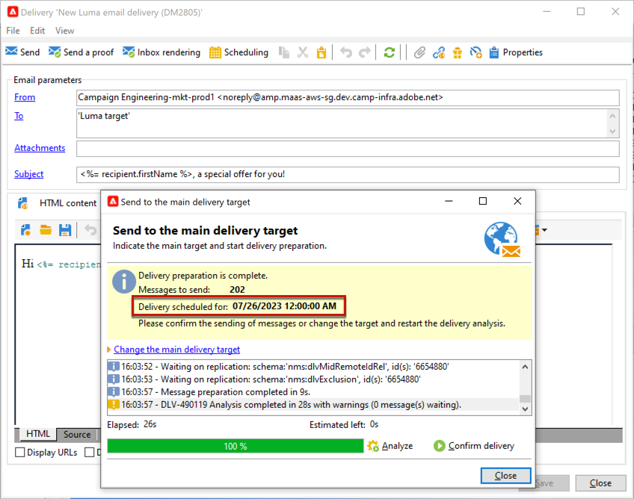Click the undo icon in HTML editor toolbar
The image size is (634, 499).
tap(90, 230)
